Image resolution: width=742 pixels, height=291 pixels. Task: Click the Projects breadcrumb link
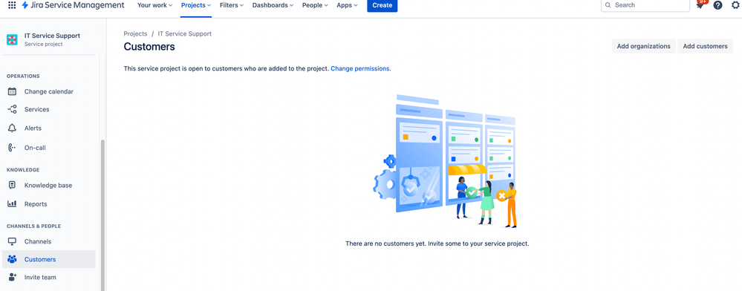[135, 34]
